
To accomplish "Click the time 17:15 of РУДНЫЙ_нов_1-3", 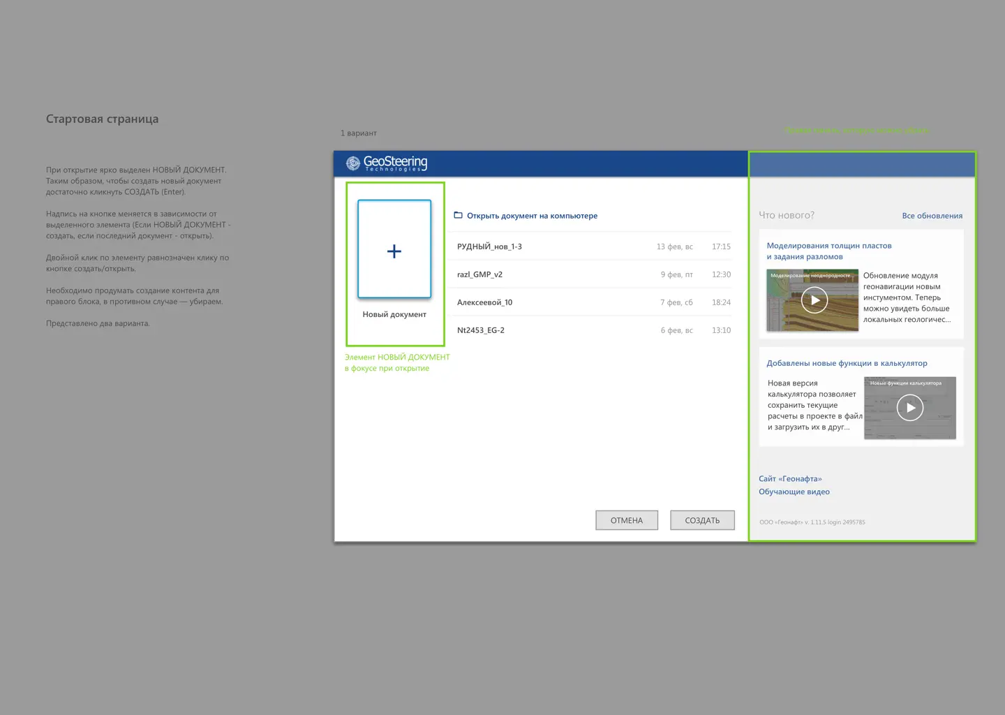I will (x=721, y=246).
